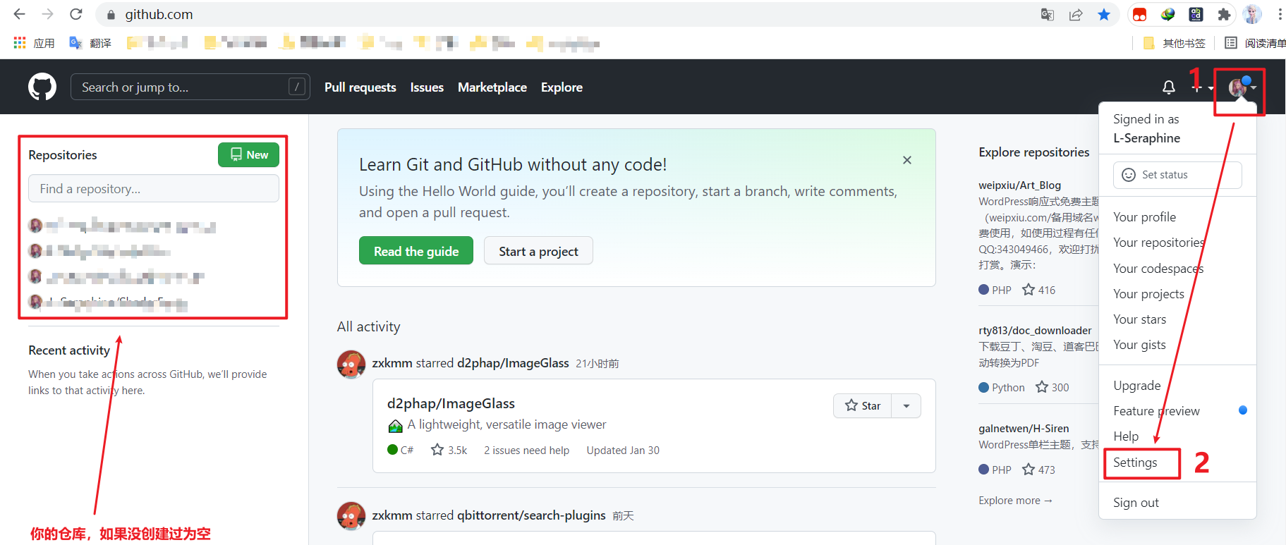1286x545 pixels.
Task: Click the 3.5k stars count on ImageGlass
Action: pyautogui.click(x=449, y=450)
